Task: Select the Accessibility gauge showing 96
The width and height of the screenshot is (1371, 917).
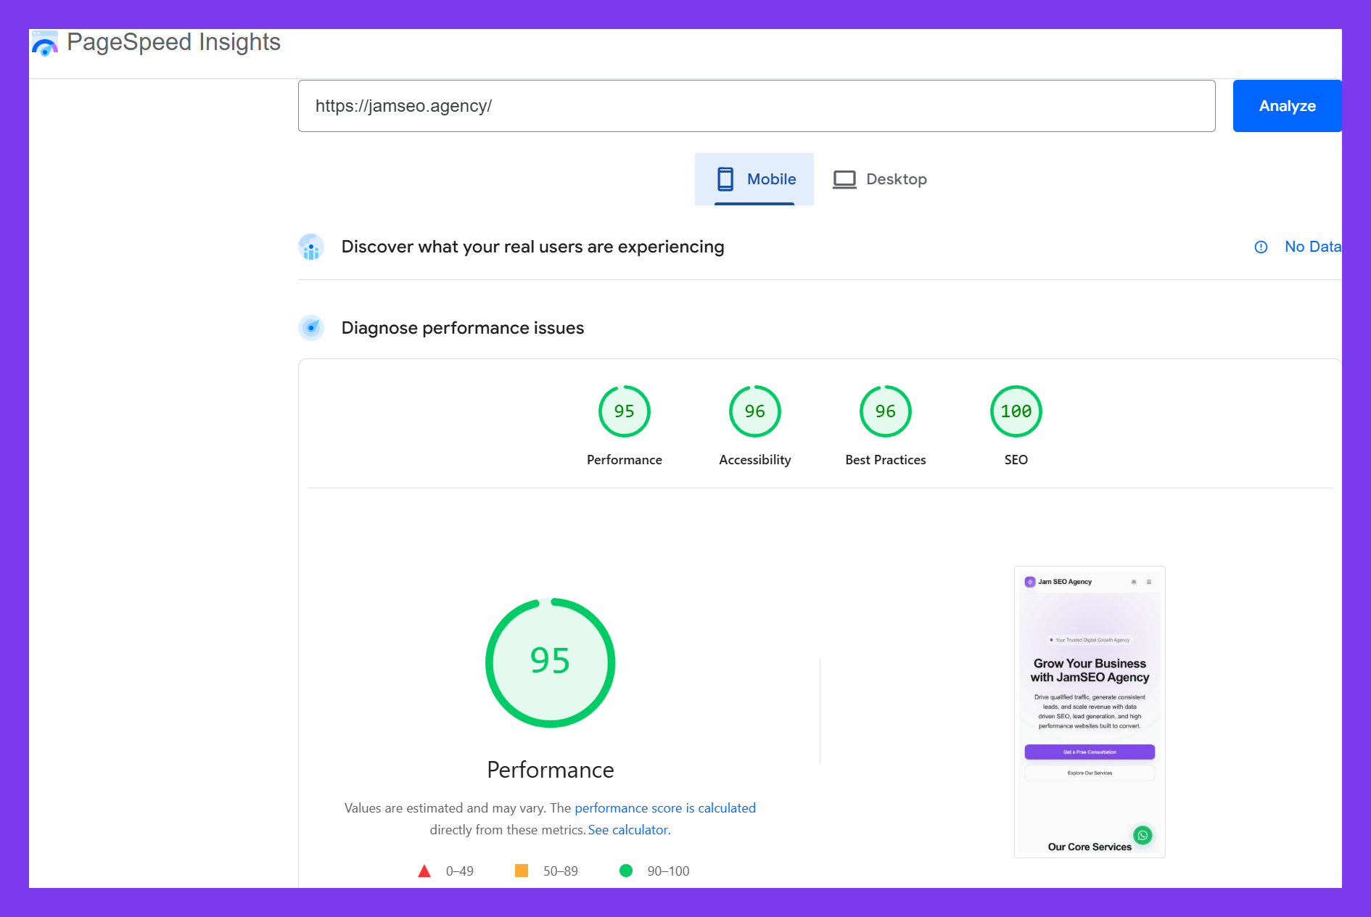Action: [x=754, y=411]
